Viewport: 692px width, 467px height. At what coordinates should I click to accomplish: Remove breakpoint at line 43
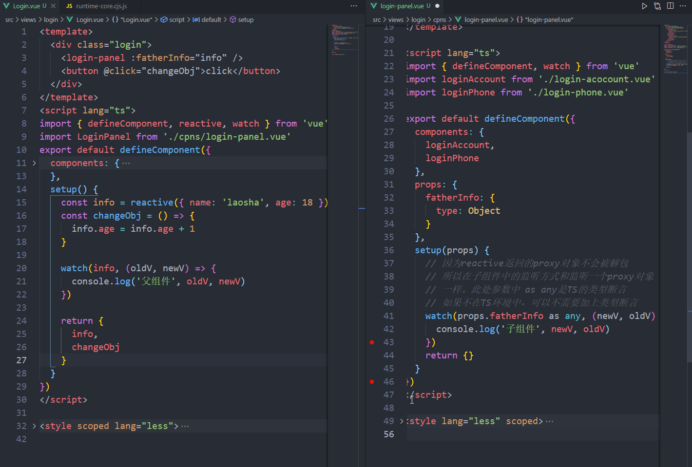coord(372,342)
